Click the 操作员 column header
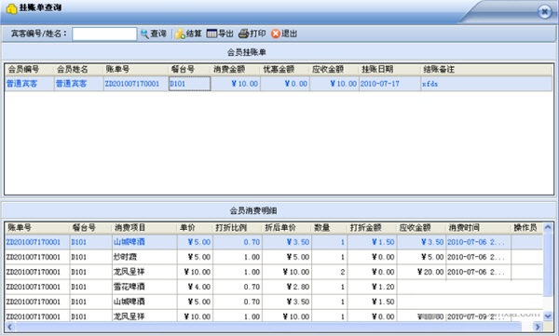The height and width of the screenshot is (336, 559). tap(526, 228)
